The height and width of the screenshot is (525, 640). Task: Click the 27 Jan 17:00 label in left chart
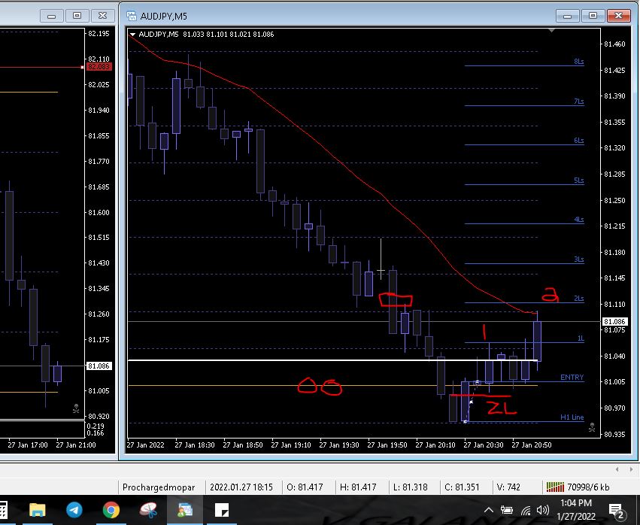point(28,445)
